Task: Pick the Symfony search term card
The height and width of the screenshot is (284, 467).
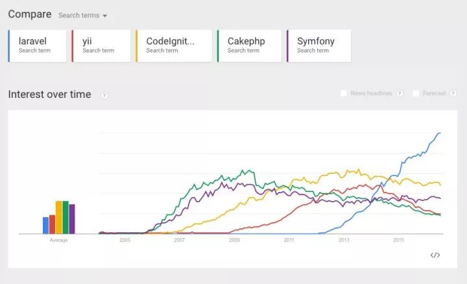Action: (x=318, y=45)
